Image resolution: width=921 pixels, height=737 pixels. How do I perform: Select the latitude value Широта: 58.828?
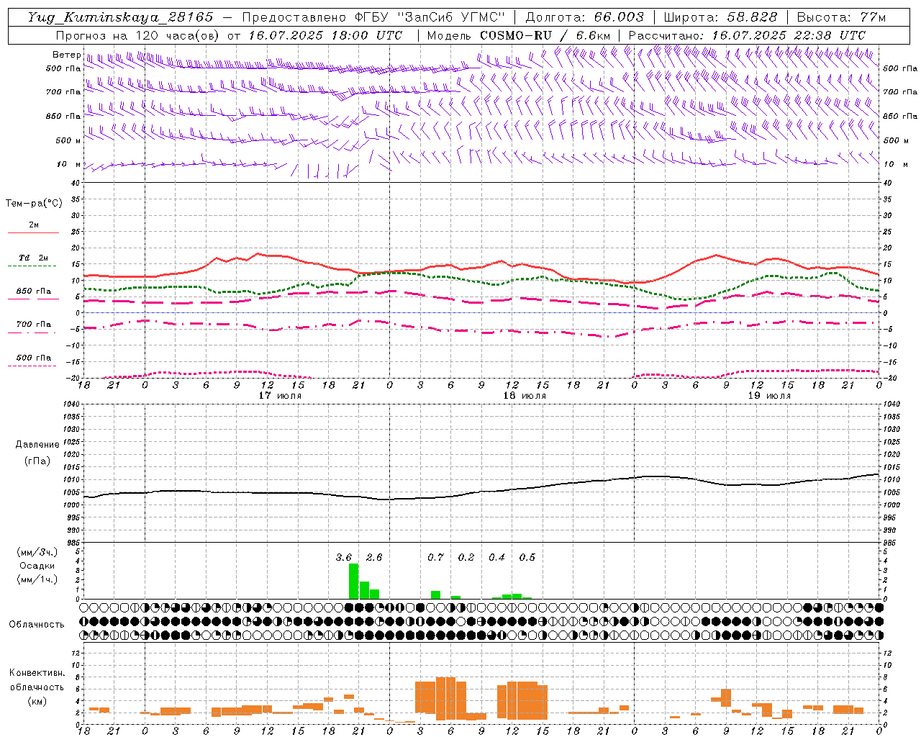720,17
